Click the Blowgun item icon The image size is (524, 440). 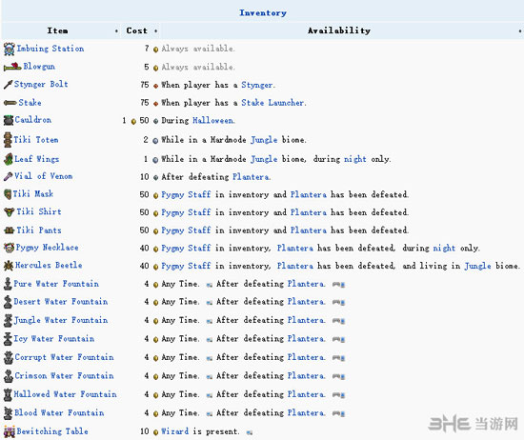[x=12, y=67]
